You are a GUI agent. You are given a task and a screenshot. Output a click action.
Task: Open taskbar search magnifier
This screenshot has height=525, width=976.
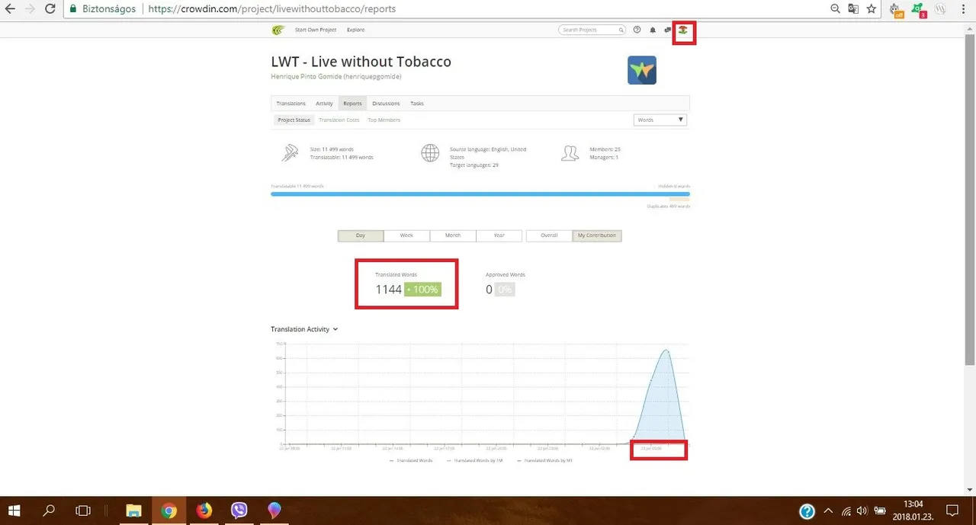pyautogui.click(x=50, y=511)
